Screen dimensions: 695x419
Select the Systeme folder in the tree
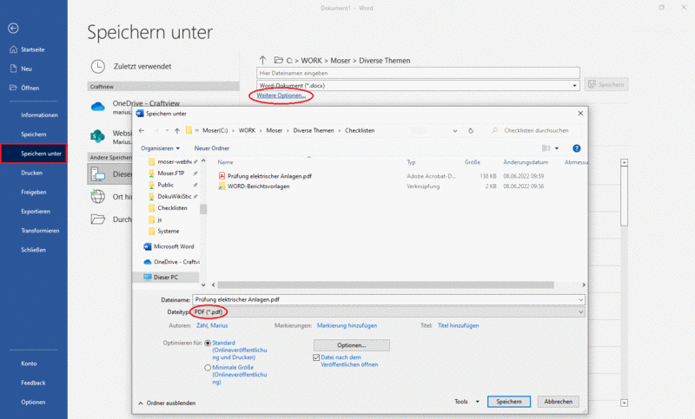coord(168,231)
